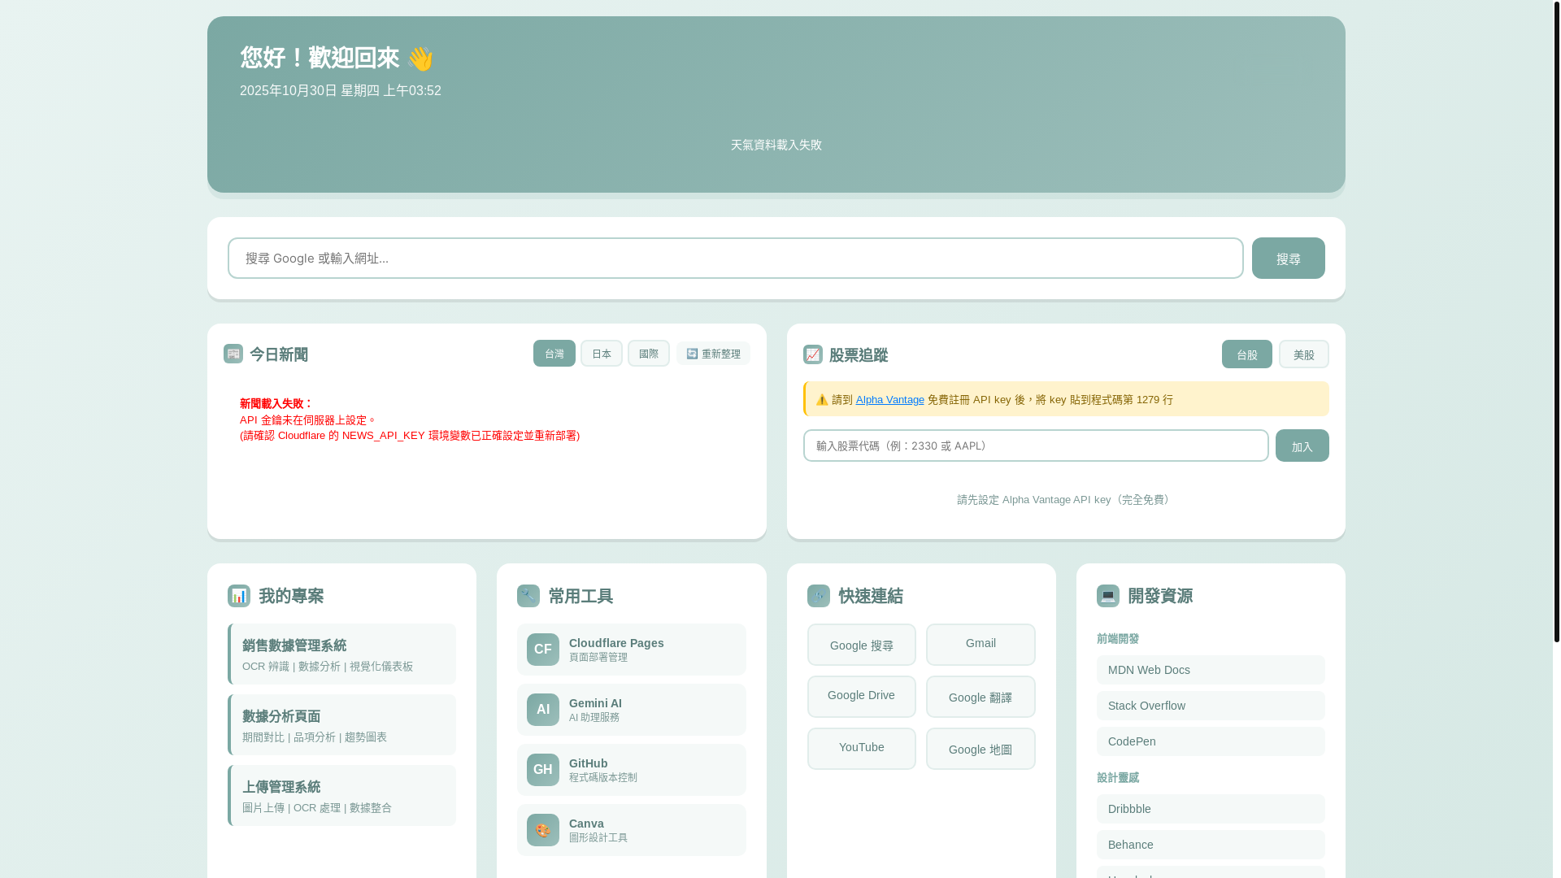Select the 台股 stock tab
Image resolution: width=1561 pixels, height=878 pixels.
(1247, 354)
